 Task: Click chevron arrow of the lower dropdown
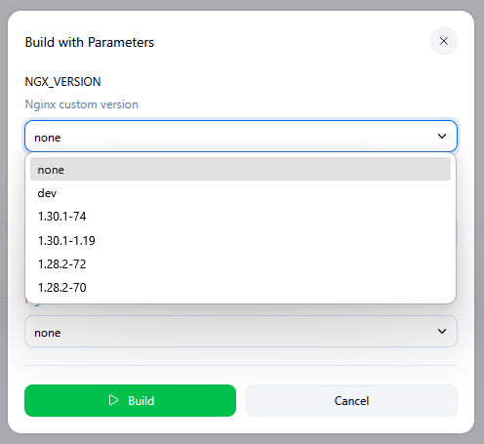coord(442,331)
